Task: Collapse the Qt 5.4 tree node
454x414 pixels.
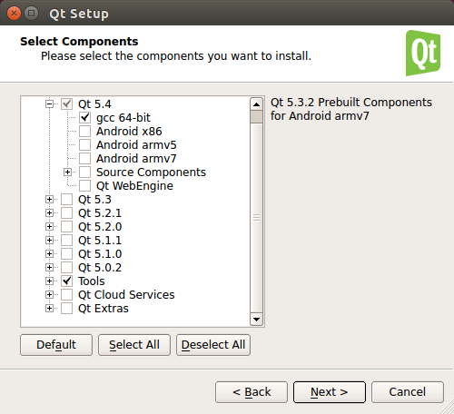Action: pyautogui.click(x=49, y=104)
